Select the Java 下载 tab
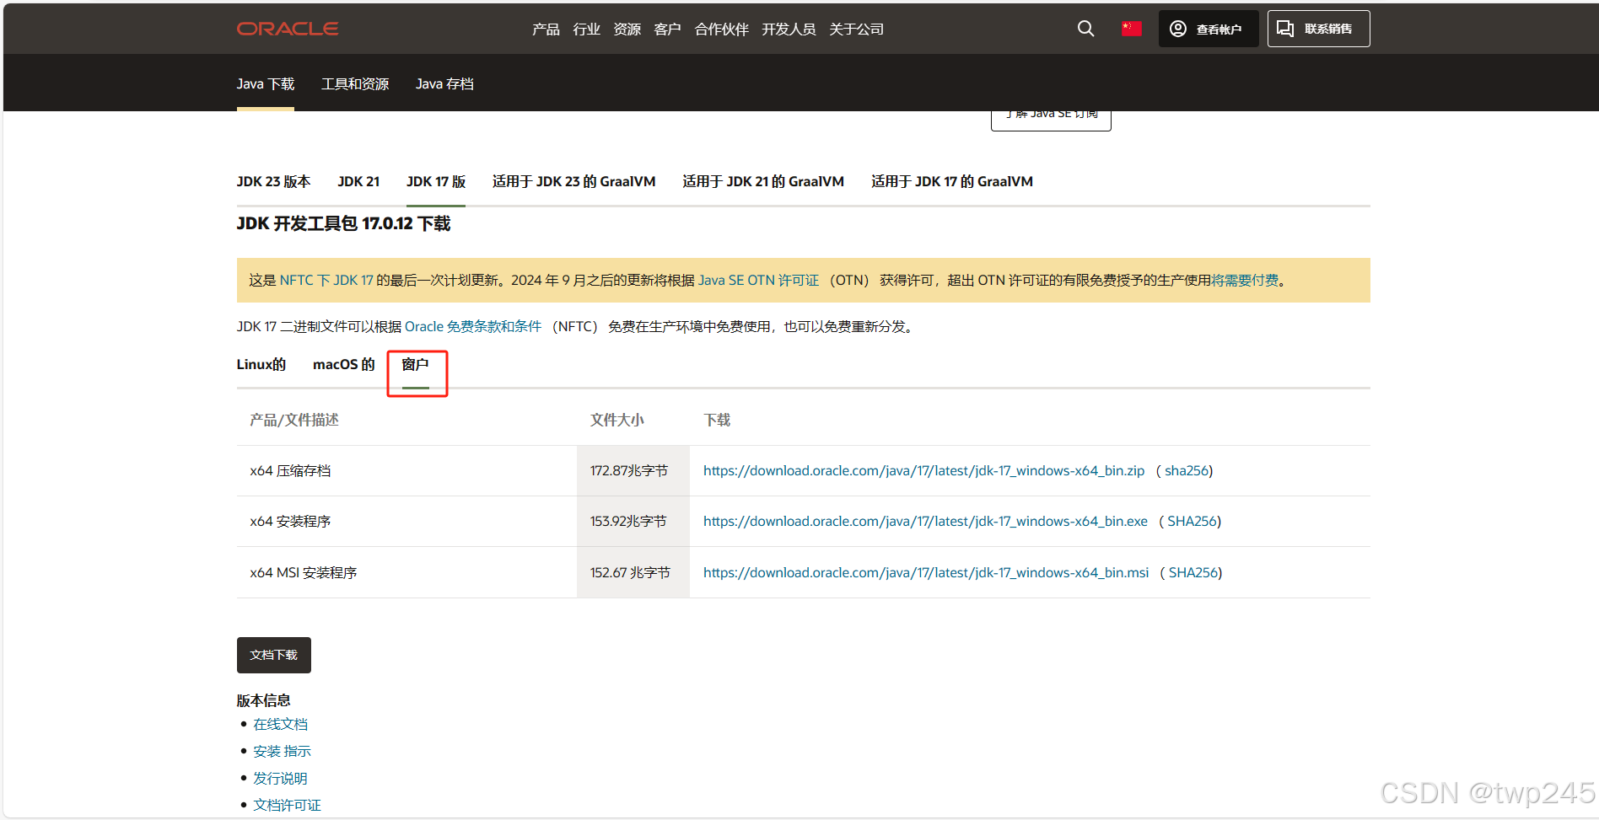The width and height of the screenshot is (1599, 820). [x=265, y=83]
